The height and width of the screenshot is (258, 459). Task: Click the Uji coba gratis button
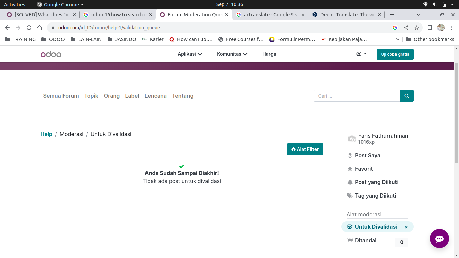click(x=395, y=54)
